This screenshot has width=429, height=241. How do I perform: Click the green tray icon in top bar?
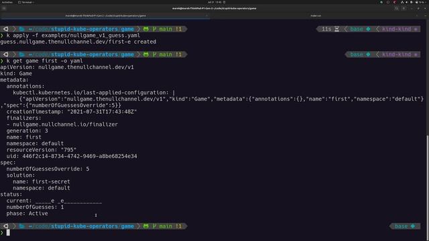click(381, 2)
